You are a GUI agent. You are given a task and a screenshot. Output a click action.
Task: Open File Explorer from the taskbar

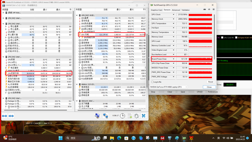pos(112,138)
